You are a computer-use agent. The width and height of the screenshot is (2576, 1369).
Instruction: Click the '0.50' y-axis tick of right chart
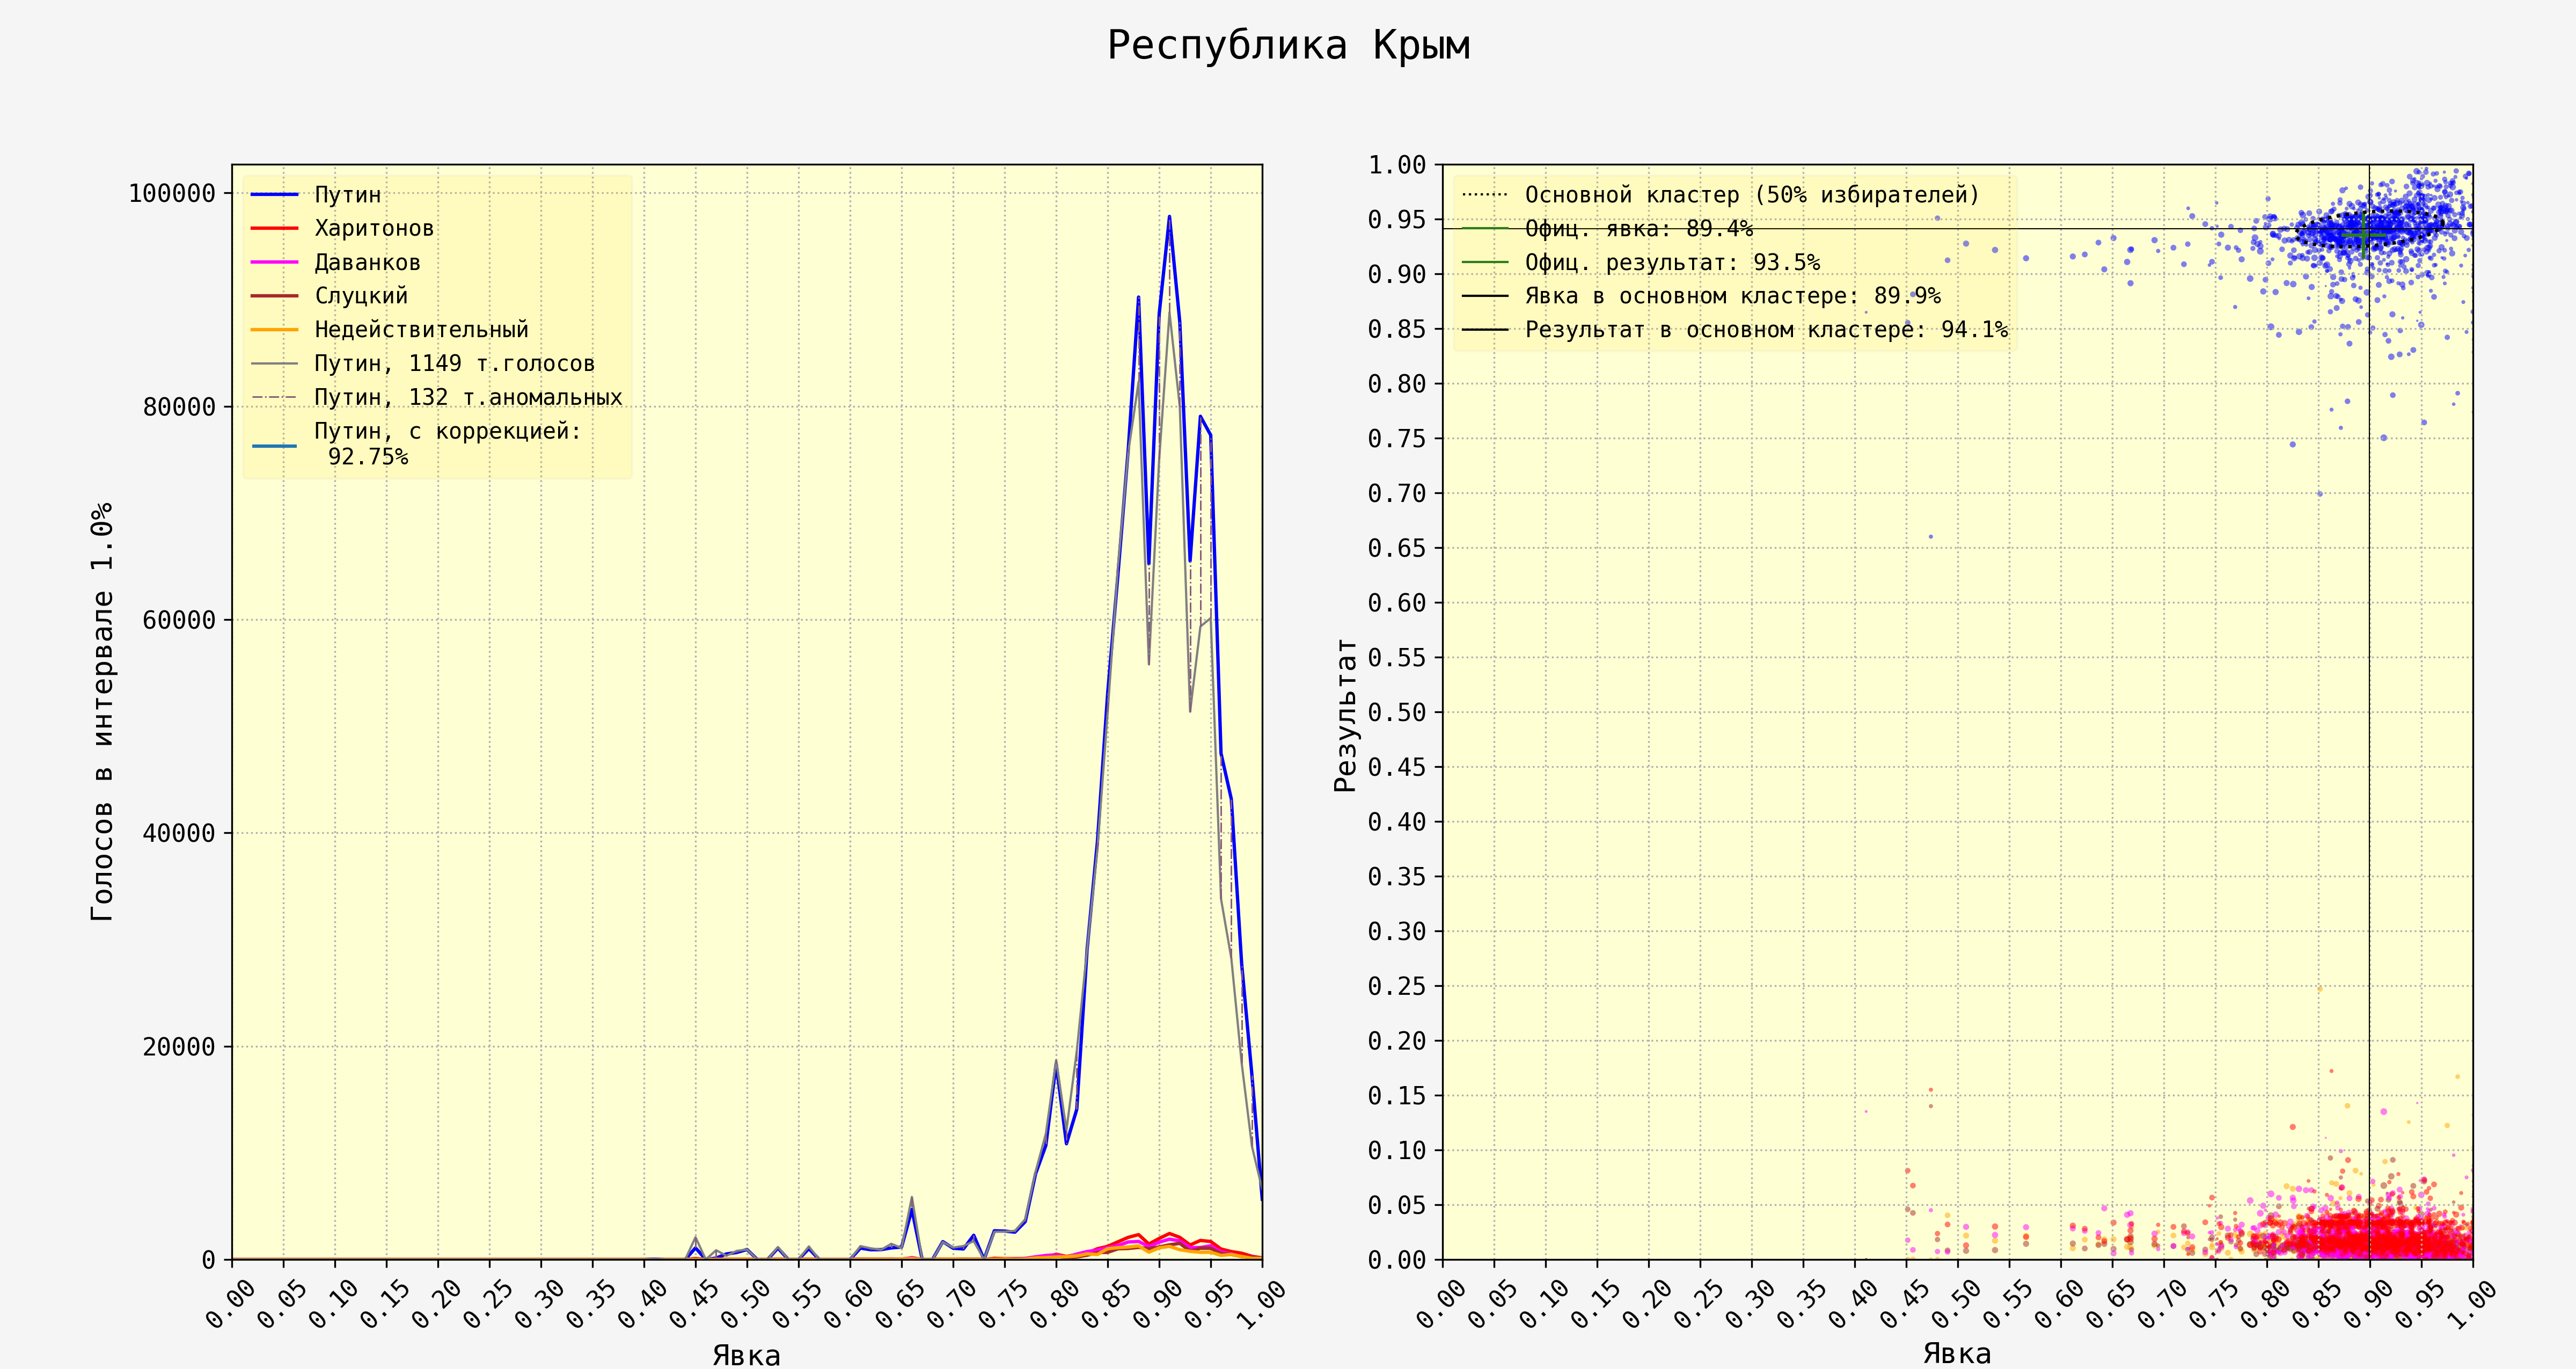1397,712
